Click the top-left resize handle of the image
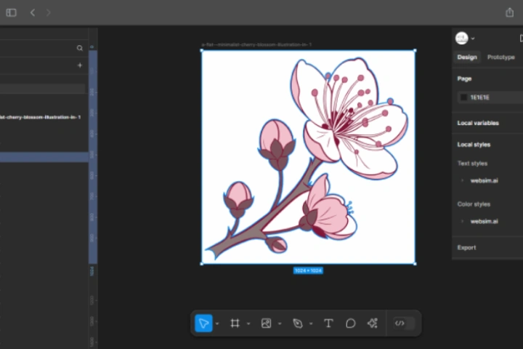523x349 pixels. pyautogui.click(x=201, y=50)
